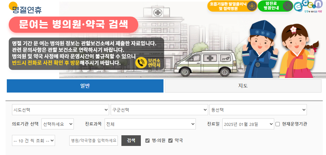Uncheck the 병·의원 checkbox
The width and height of the screenshot is (326, 155).
coord(147,141)
